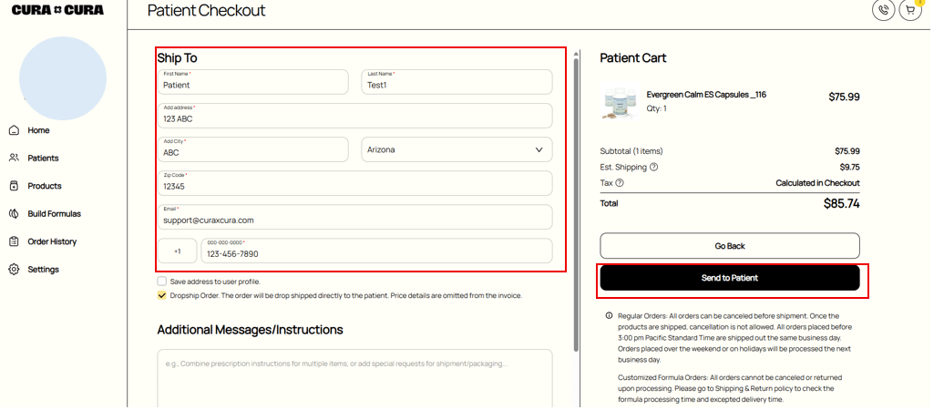Viewport: 944px width, 410px height.
Task: Click into the Additional Messages text area
Action: [354, 378]
